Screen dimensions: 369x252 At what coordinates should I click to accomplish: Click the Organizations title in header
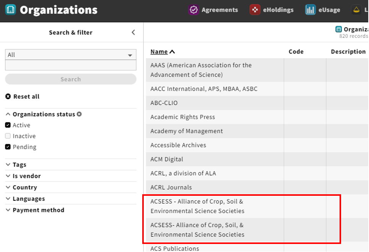(59, 10)
